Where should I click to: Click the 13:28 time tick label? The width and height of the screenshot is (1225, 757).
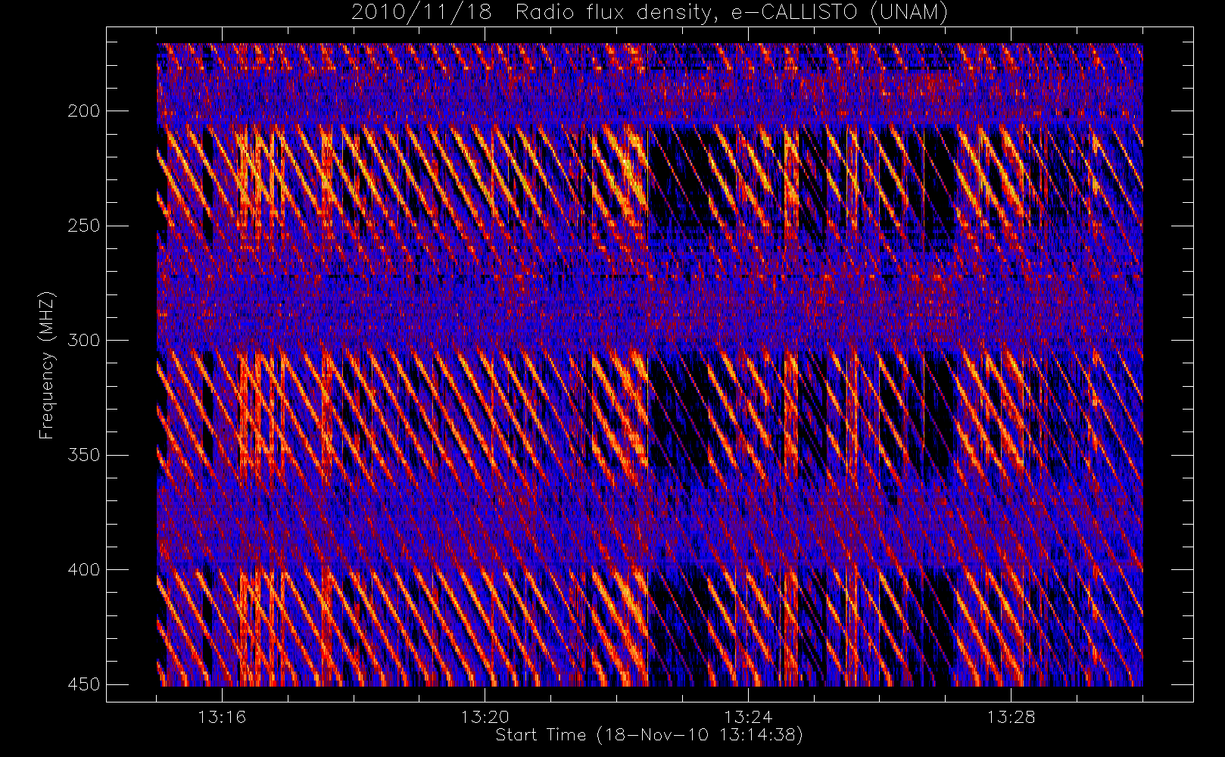coord(1011,717)
